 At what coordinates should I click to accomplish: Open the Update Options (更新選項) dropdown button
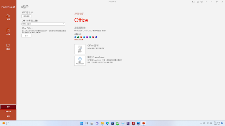coord(80,49)
